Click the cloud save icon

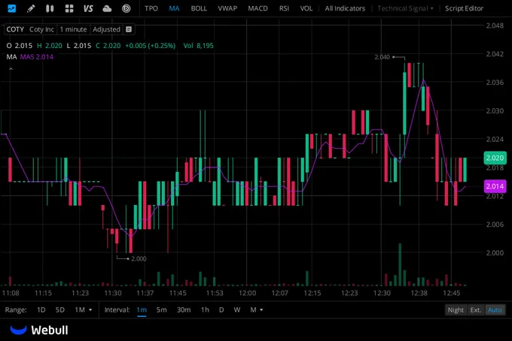pos(107,8)
